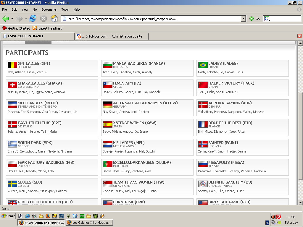Open the File menu
The width and height of the screenshot is (303, 227).
4,9
